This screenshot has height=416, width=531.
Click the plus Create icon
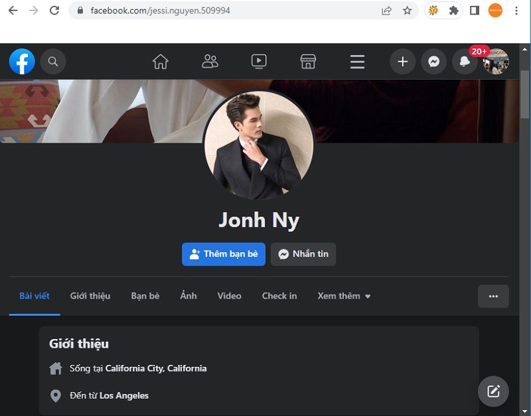[x=402, y=62]
